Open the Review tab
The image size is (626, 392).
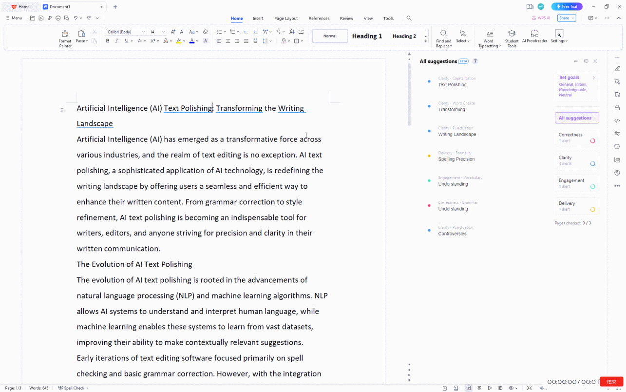[x=346, y=19]
